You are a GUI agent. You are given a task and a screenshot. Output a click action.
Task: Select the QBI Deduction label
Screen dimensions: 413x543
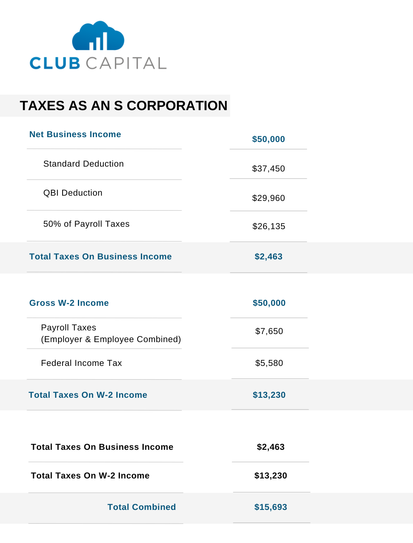[73, 193]
